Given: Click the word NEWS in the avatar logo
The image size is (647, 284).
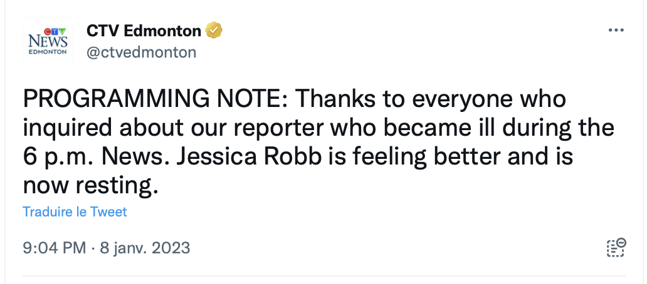Looking at the screenshot, I should coord(48,41).
